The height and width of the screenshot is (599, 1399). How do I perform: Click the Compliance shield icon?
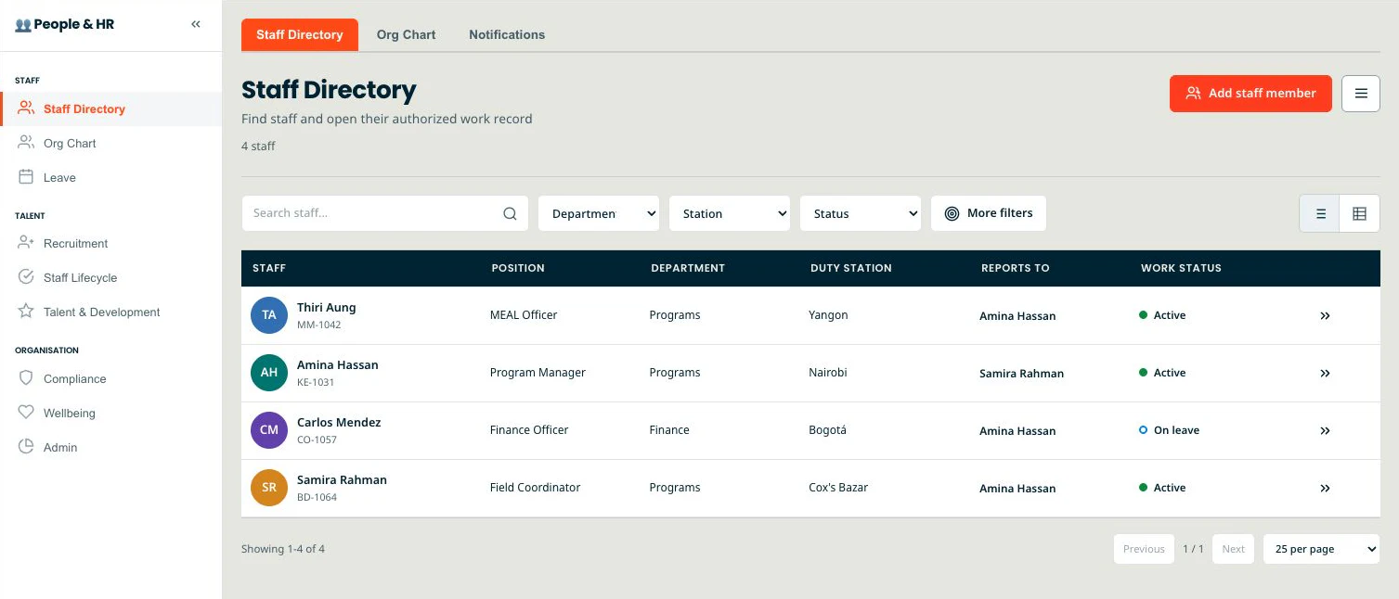(26, 378)
